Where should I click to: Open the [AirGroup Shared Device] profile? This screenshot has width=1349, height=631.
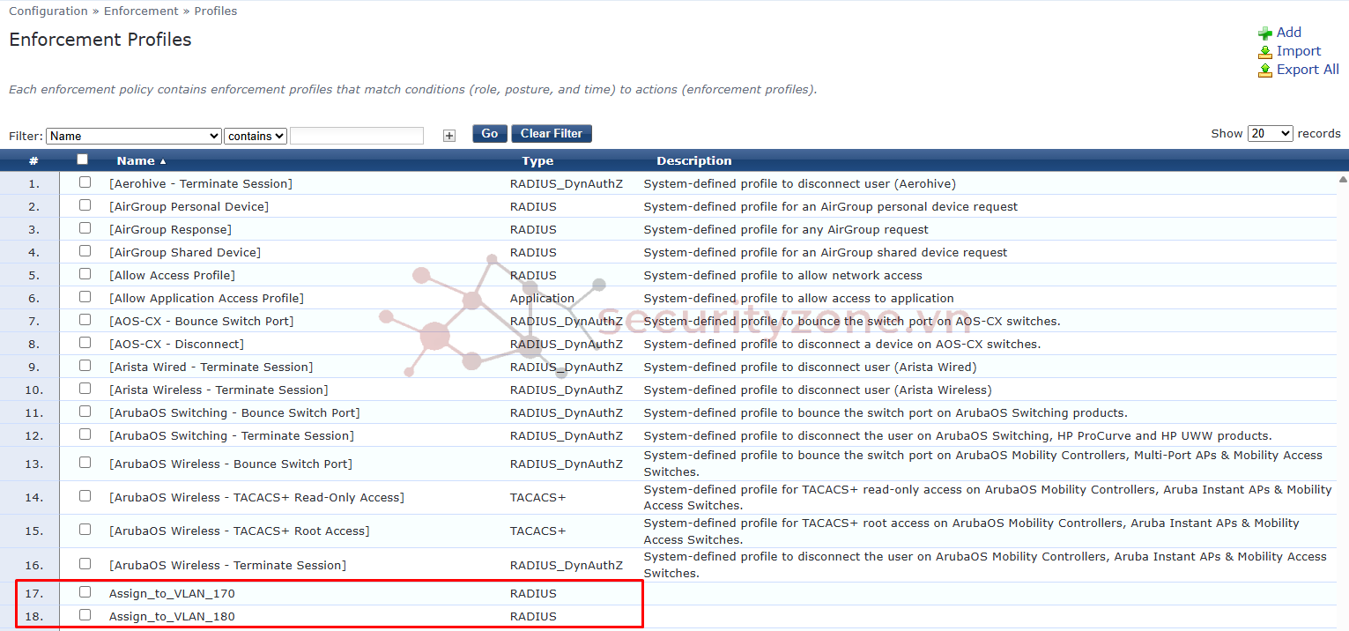click(185, 253)
